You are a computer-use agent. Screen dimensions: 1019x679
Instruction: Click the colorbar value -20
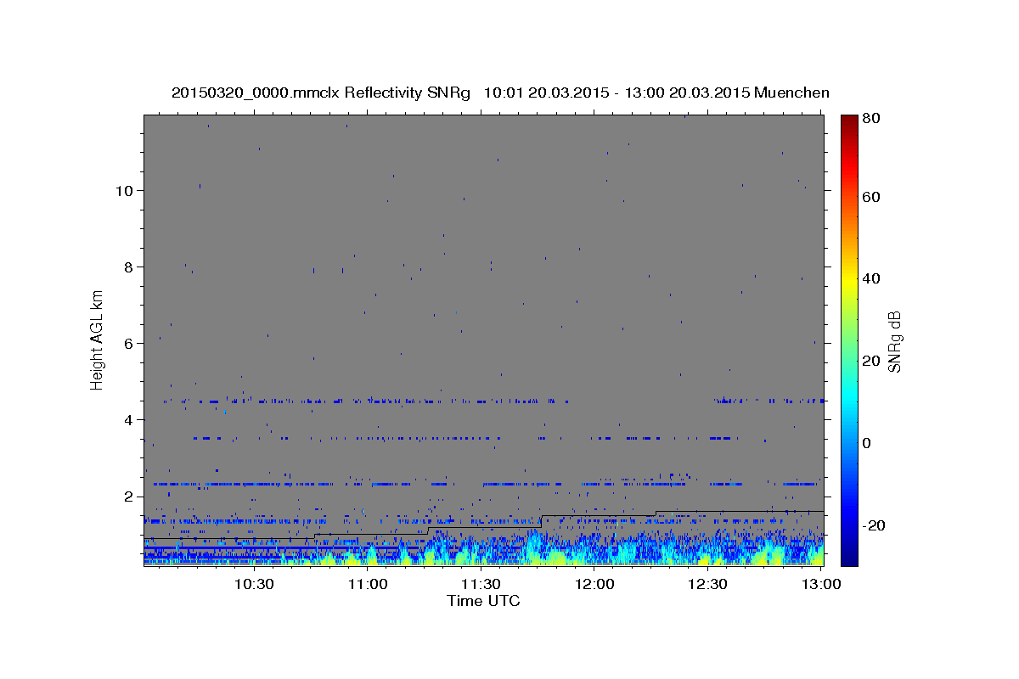[x=875, y=525]
